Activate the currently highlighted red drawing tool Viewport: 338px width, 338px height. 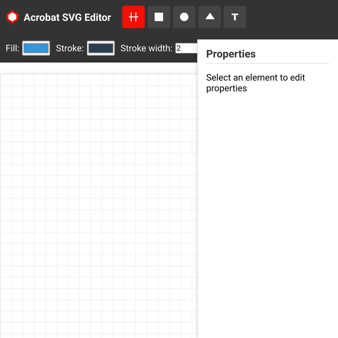134,17
